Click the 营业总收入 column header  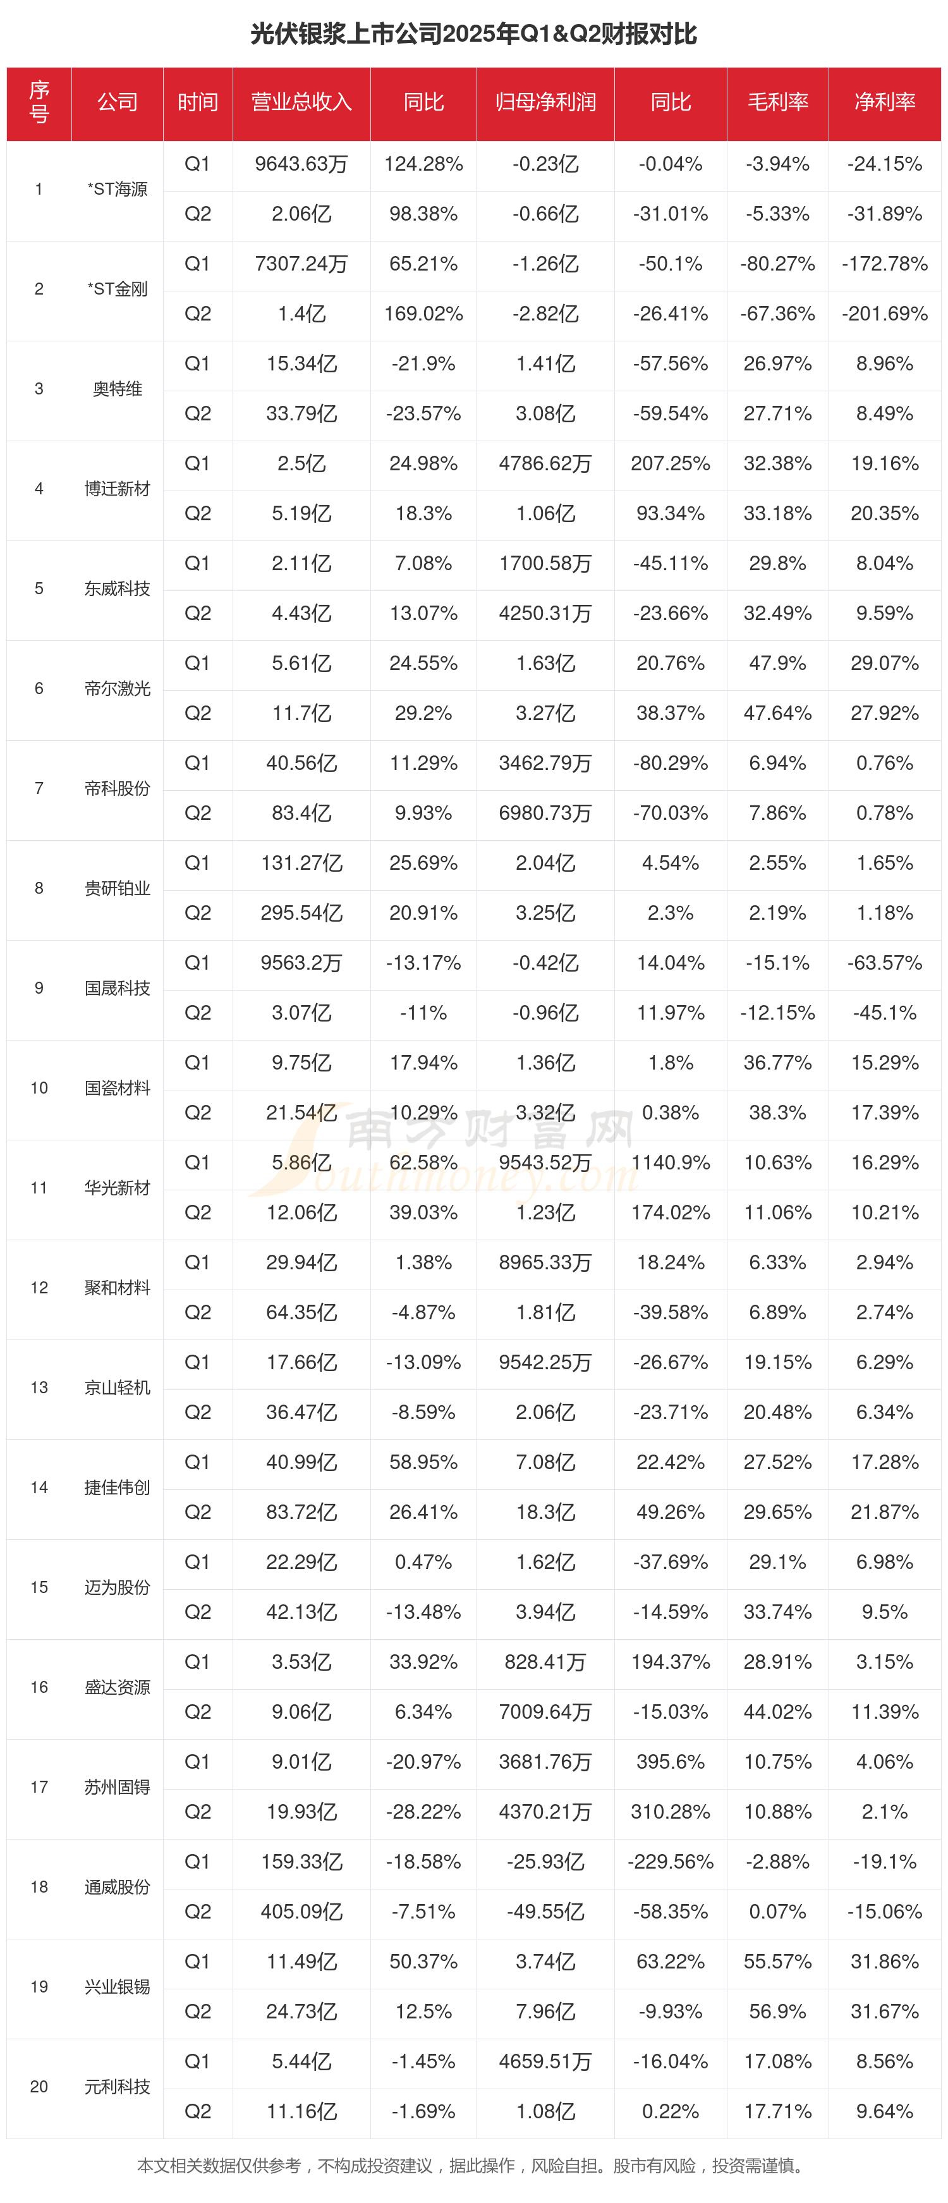point(301,102)
